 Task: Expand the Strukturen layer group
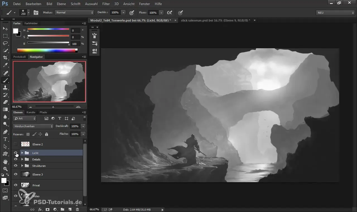(22, 166)
